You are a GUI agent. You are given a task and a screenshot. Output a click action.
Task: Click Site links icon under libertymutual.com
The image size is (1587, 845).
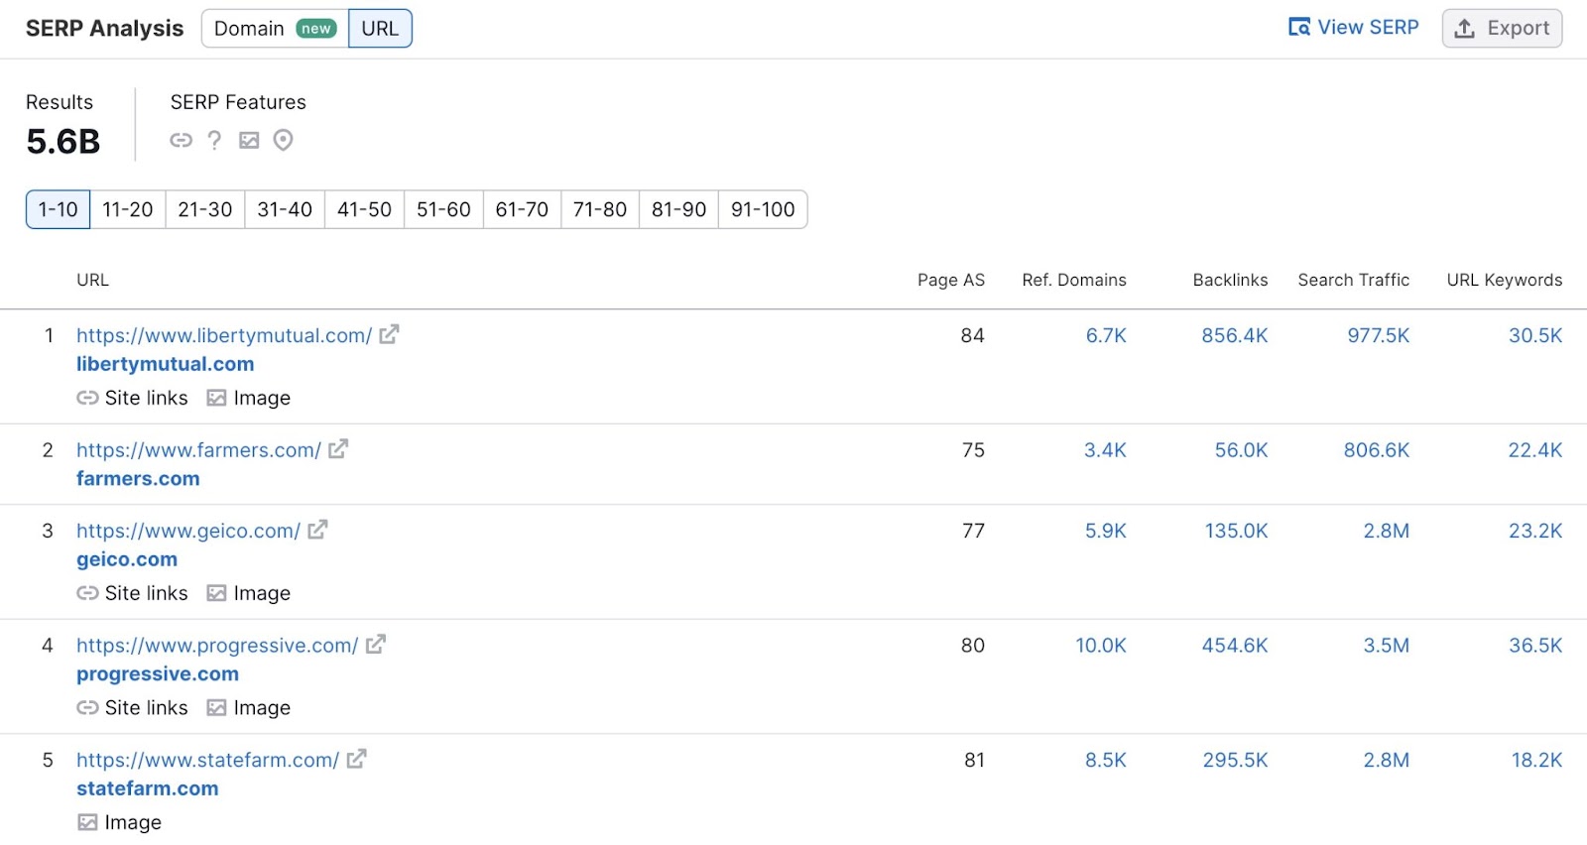pos(87,398)
